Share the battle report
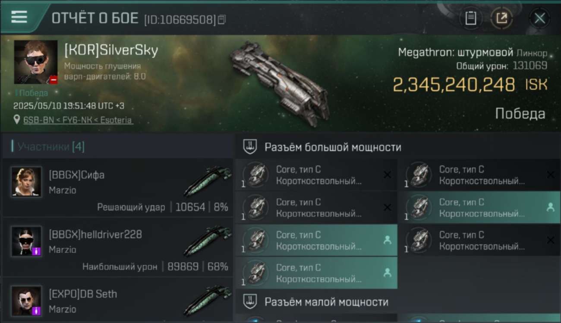561x323 pixels. pos(501,18)
